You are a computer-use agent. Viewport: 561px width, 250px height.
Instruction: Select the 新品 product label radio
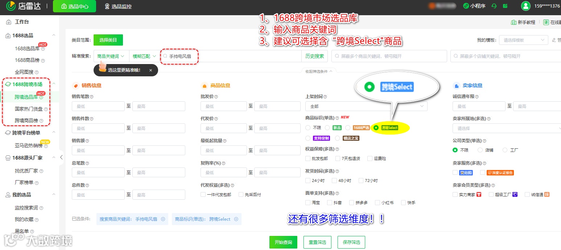tap(327, 128)
